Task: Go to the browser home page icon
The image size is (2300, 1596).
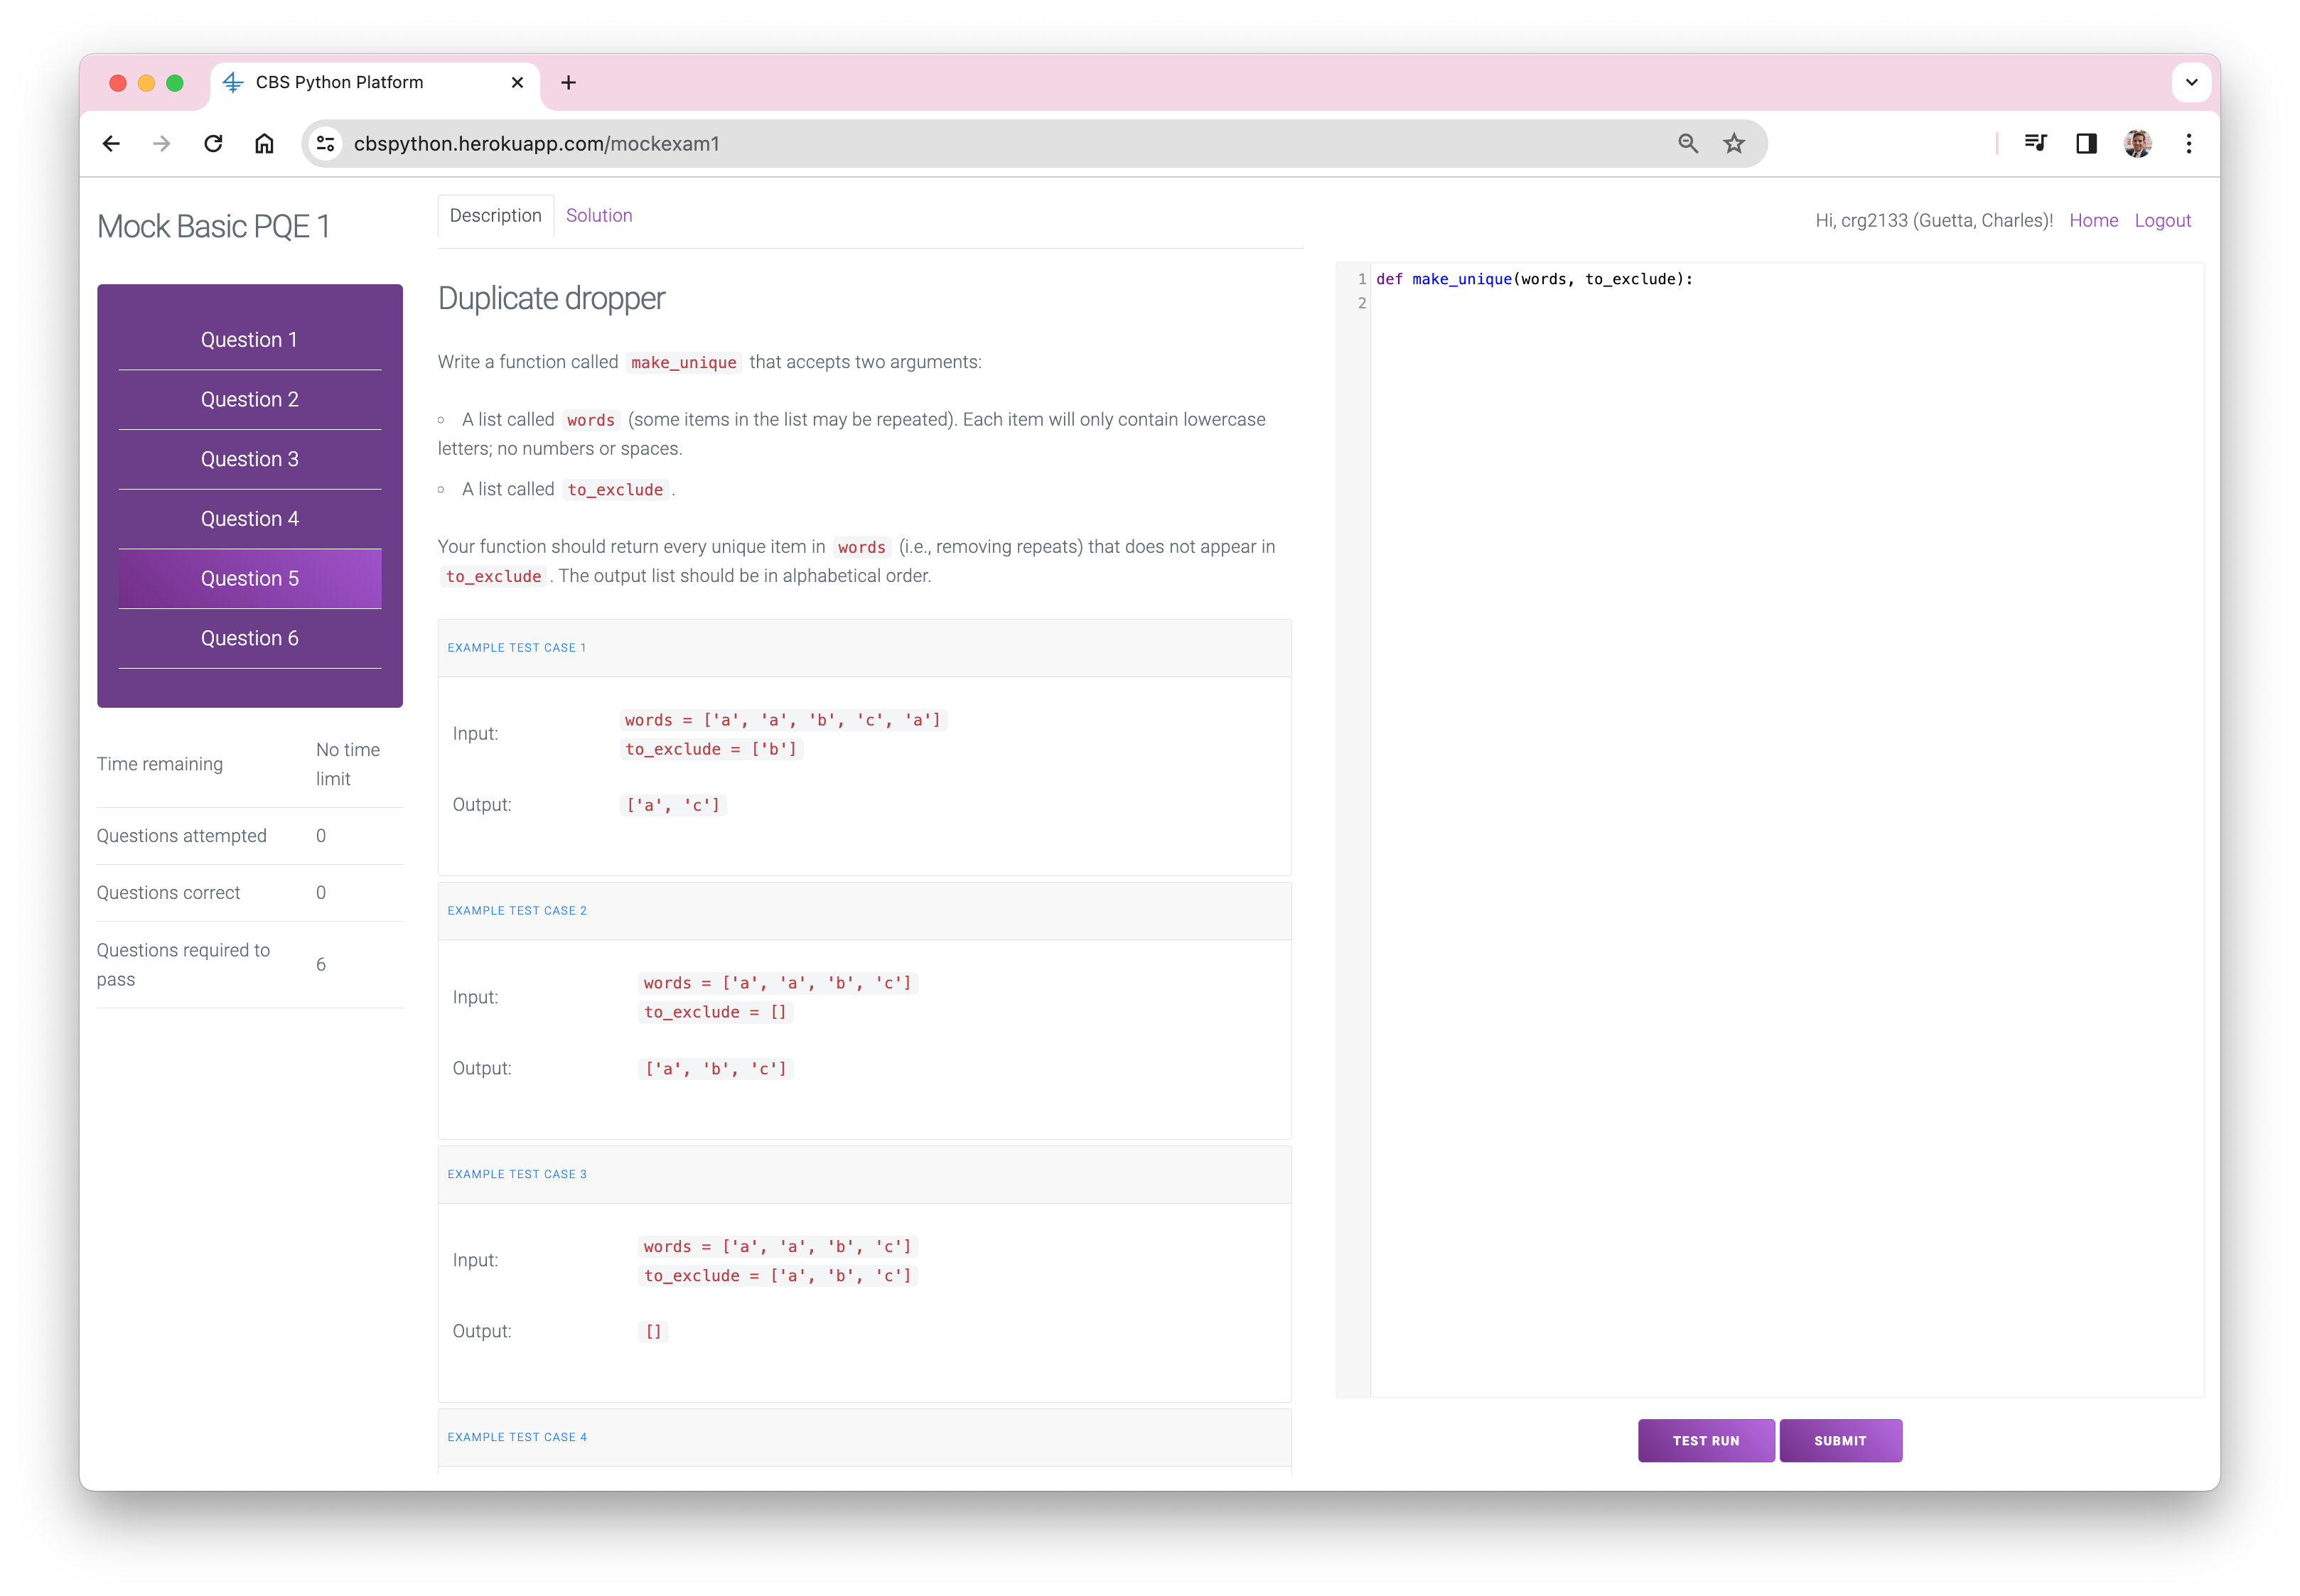Action: 264,144
